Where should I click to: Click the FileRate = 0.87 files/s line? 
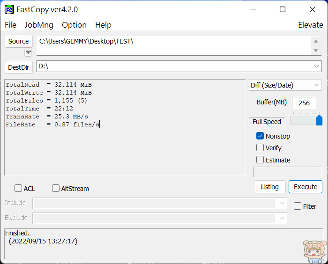click(52, 125)
